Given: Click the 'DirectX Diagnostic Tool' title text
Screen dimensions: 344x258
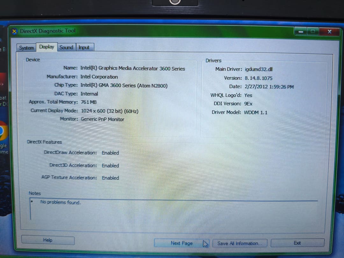Looking at the screenshot, I should (x=47, y=31).
